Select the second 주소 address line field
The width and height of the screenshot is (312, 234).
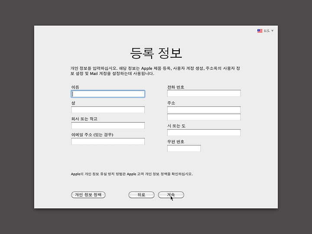204,117
